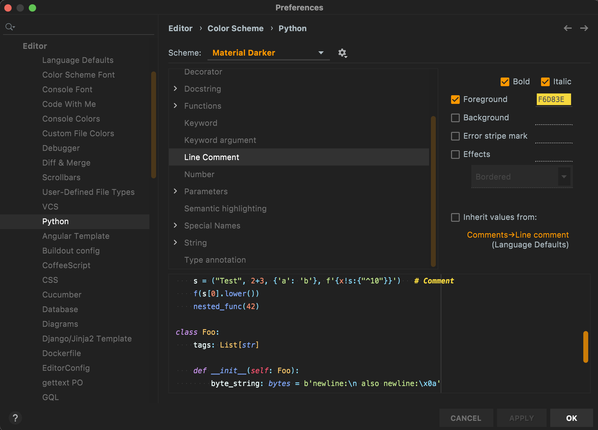
Task: Enable the Effects checkbox
Action: 455,155
